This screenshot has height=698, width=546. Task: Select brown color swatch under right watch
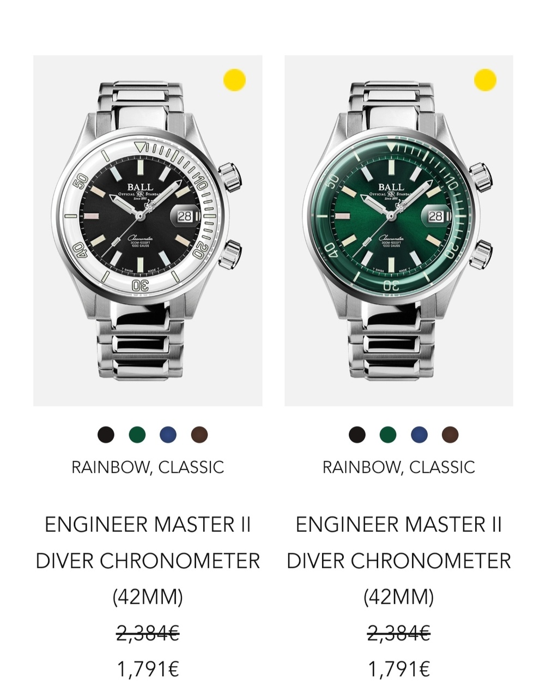coord(450,435)
